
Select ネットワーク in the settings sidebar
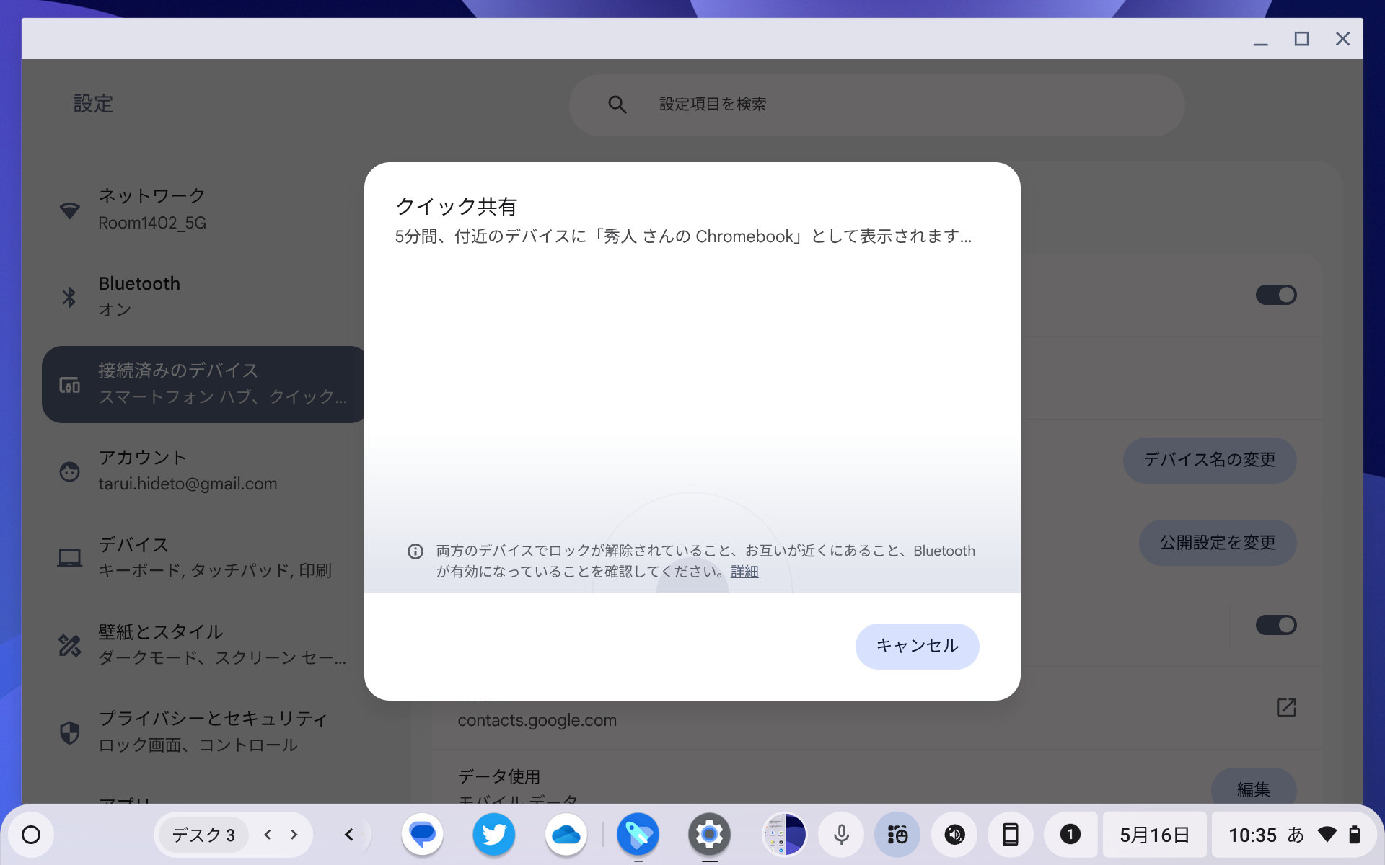(151, 208)
